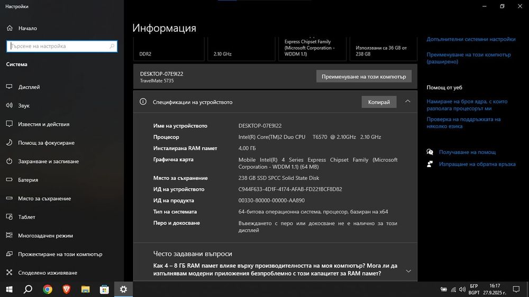
Task: Click device ID value C944F633-4D1F-4174-AFAB-FD221BCF8D82
Action: click(x=290, y=189)
